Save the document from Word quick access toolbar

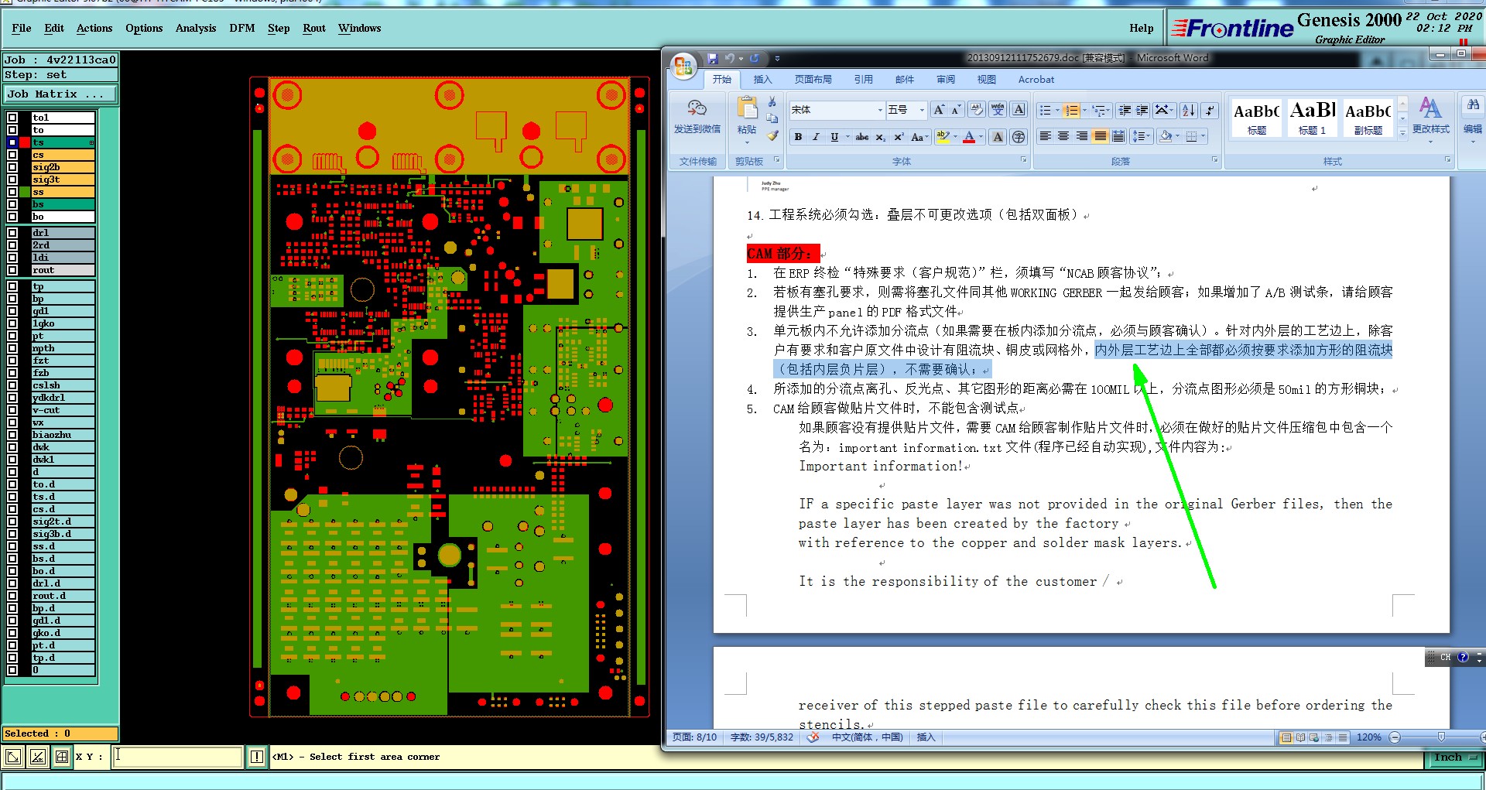tap(712, 58)
